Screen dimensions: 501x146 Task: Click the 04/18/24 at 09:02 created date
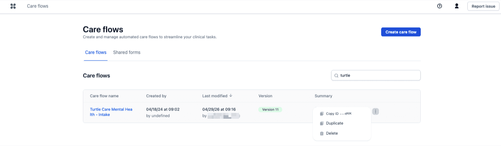[x=163, y=109]
